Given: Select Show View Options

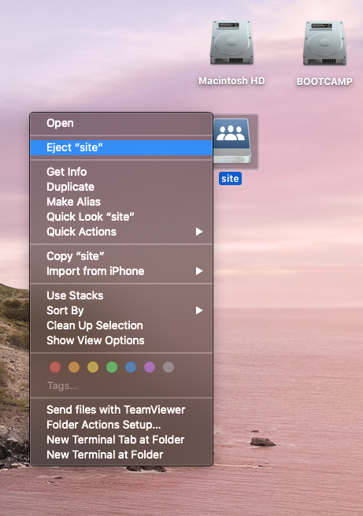Looking at the screenshot, I should [x=121, y=340].
